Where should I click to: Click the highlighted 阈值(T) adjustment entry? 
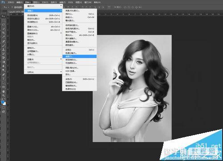(x=79, y=56)
